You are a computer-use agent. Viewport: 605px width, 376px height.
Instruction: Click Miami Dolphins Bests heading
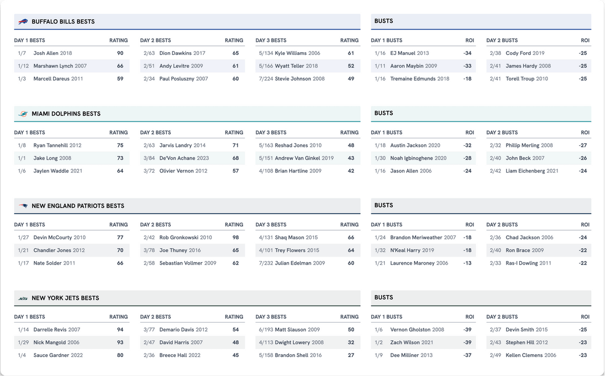coord(66,114)
